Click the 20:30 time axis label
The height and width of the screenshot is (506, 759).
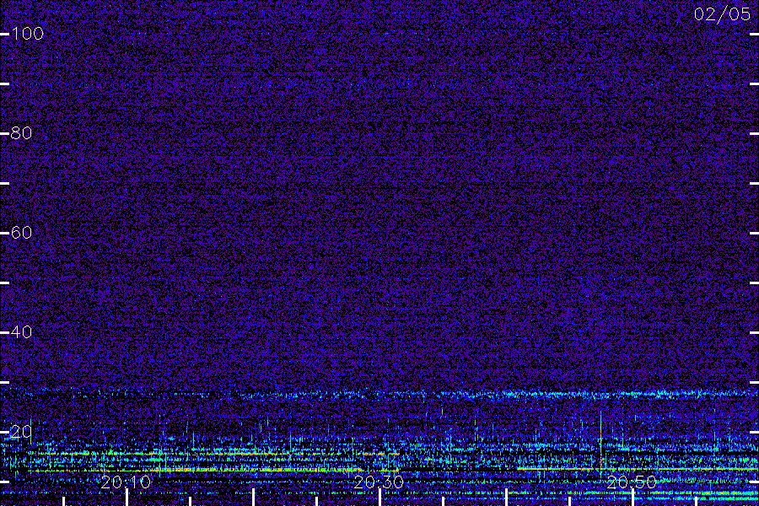pos(379,482)
